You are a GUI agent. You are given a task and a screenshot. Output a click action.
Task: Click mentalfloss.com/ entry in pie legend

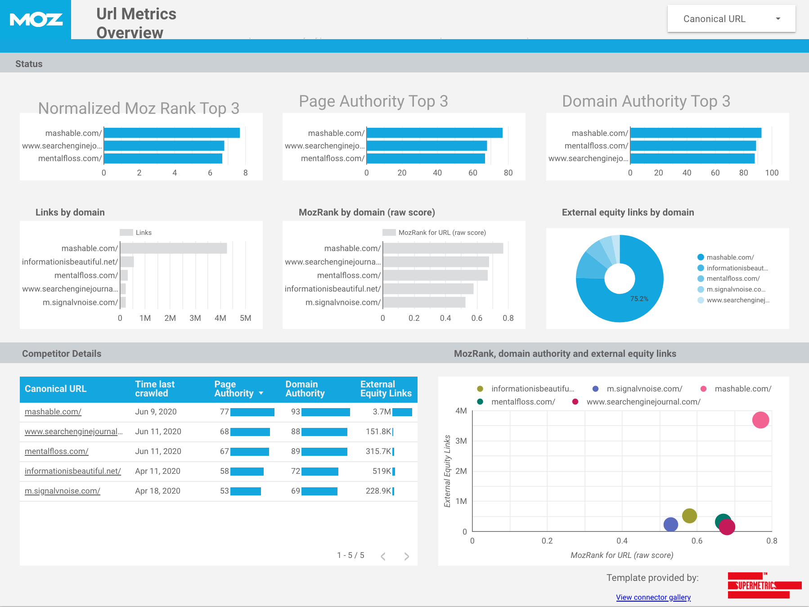pyautogui.click(x=728, y=279)
